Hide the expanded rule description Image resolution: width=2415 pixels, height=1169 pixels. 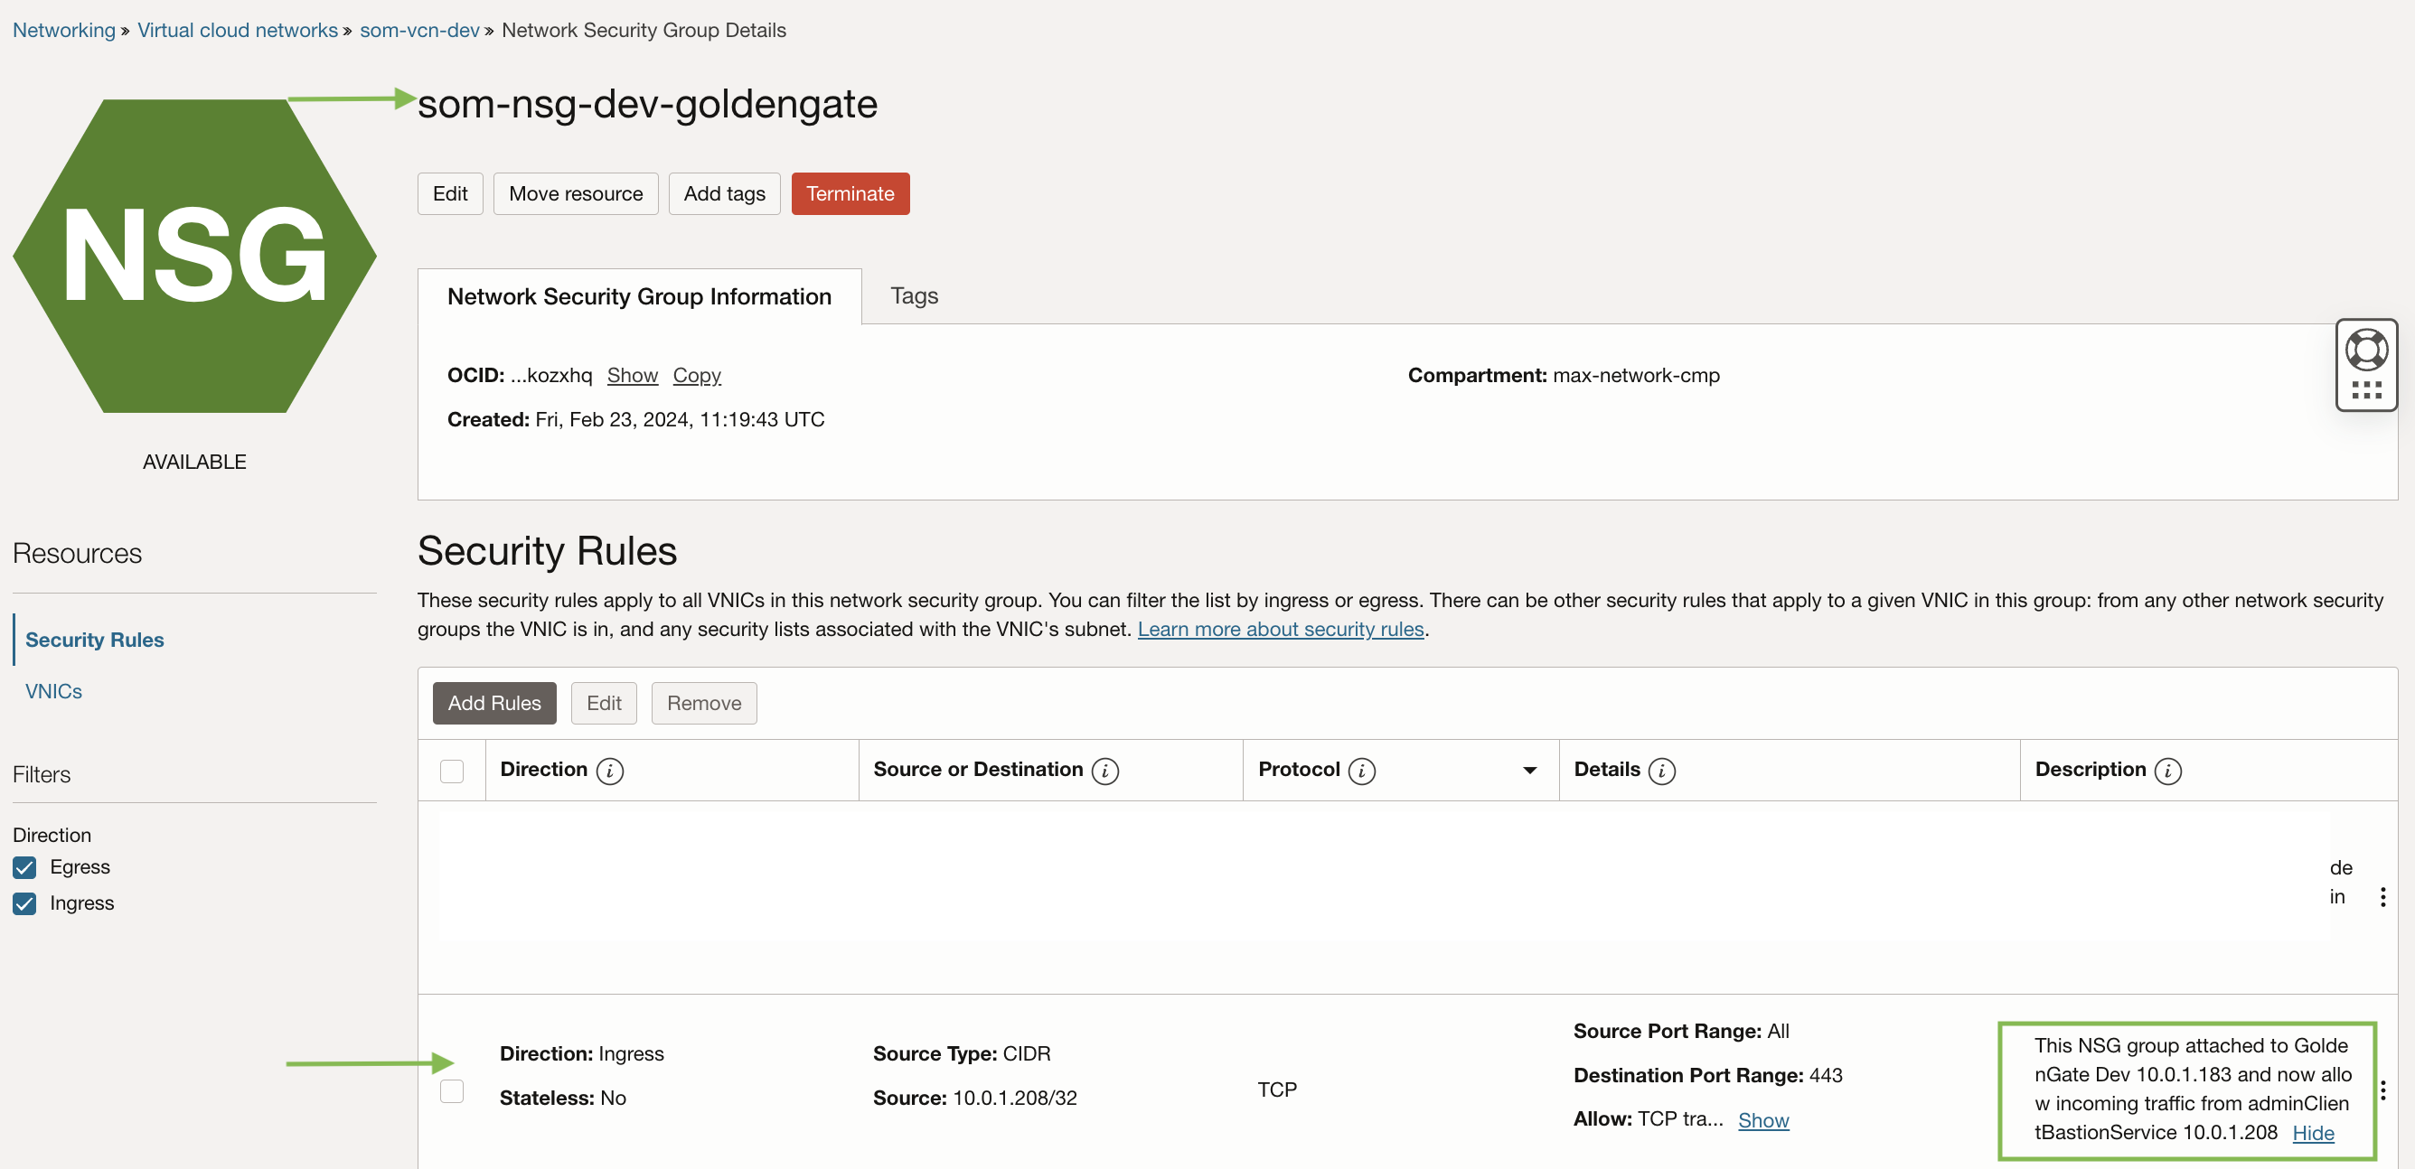coord(2313,1133)
